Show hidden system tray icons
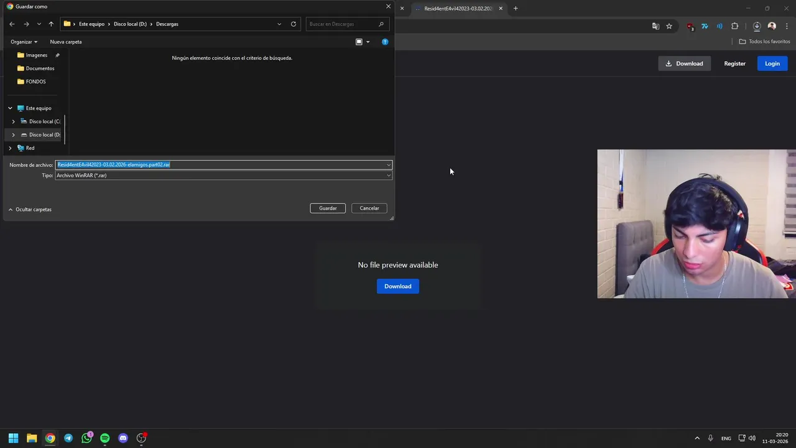Image resolution: width=796 pixels, height=448 pixels. pos(697,438)
